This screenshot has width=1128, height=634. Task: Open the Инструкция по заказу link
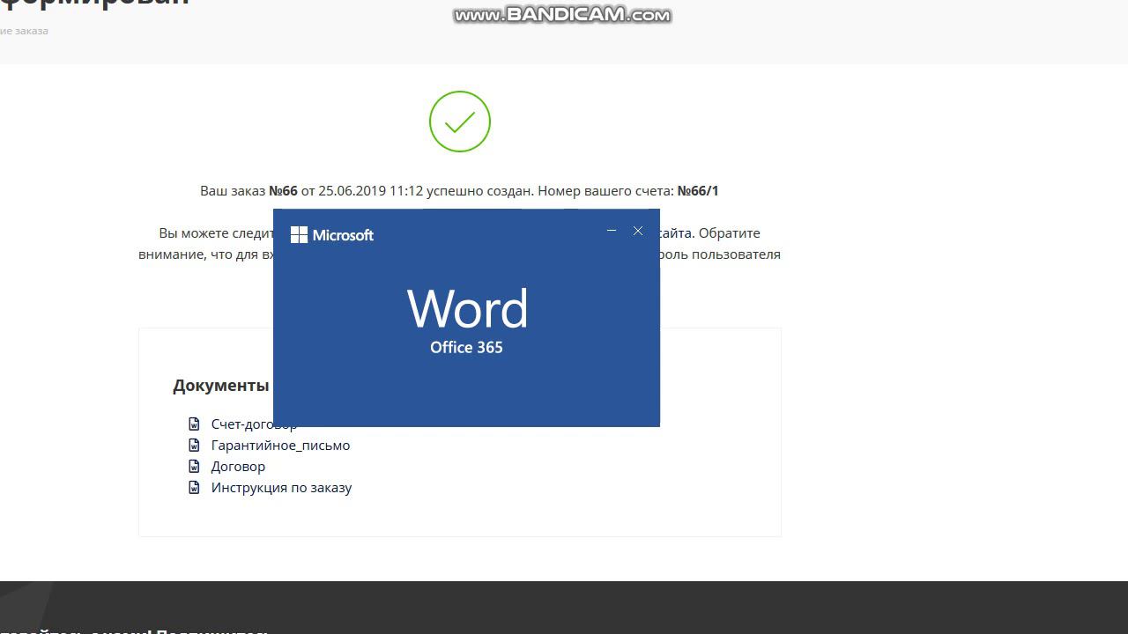(281, 488)
